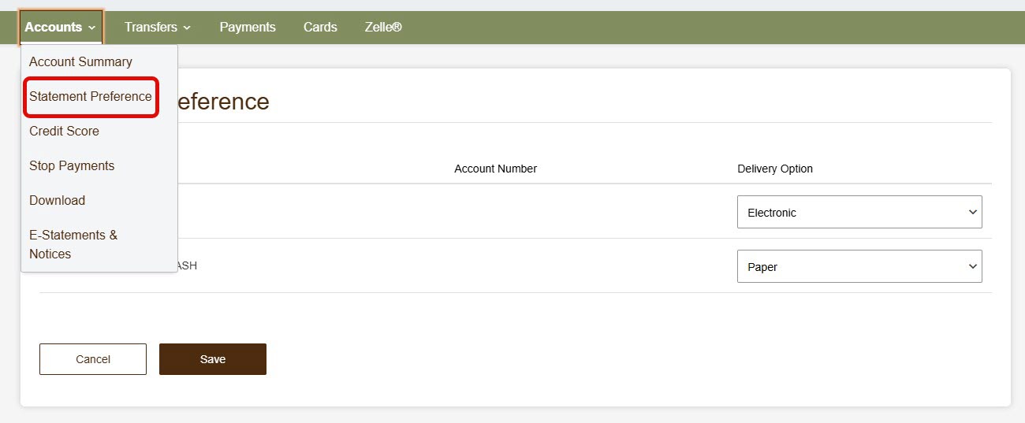
Task: Open the Cards section
Action: (x=320, y=27)
